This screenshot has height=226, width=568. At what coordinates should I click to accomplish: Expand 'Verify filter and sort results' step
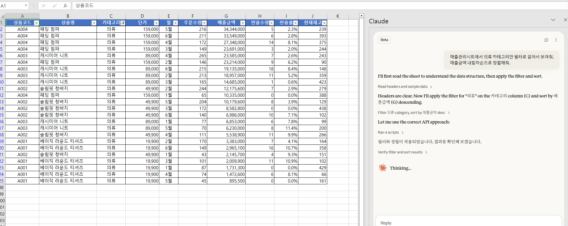402,152
